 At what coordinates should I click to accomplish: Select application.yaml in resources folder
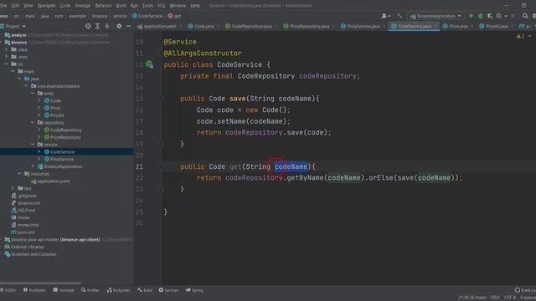[54, 181]
